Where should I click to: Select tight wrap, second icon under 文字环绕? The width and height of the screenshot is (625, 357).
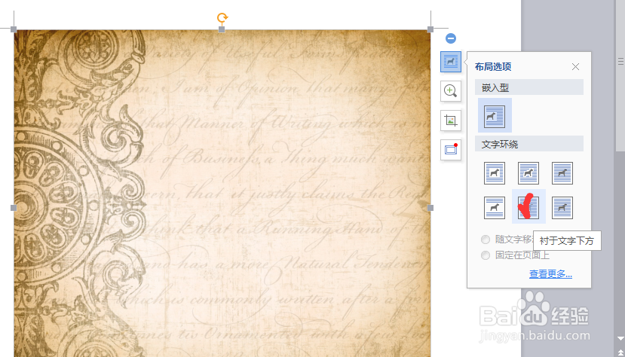(528, 173)
